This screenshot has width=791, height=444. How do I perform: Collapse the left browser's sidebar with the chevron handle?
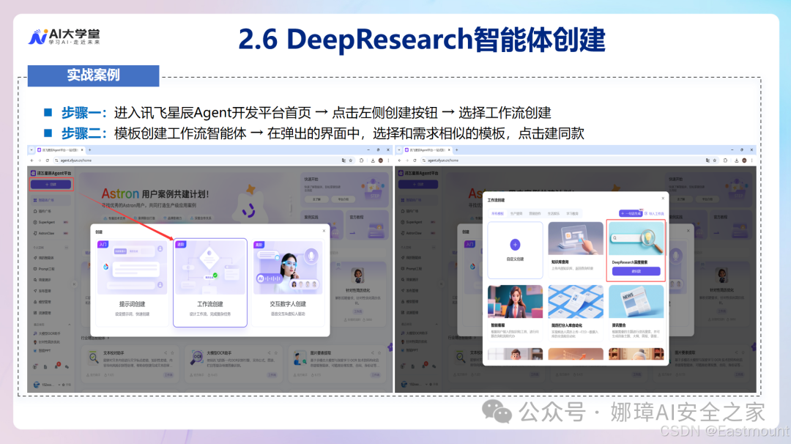click(x=74, y=284)
